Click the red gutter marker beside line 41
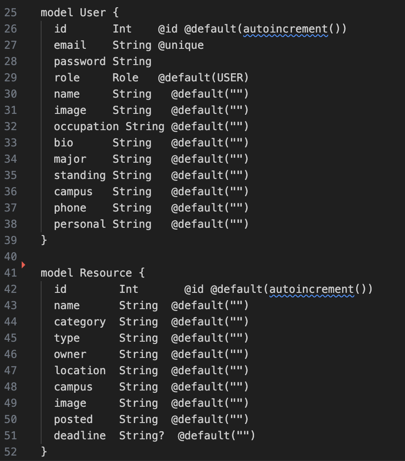This screenshot has width=405, height=461. (x=23, y=264)
